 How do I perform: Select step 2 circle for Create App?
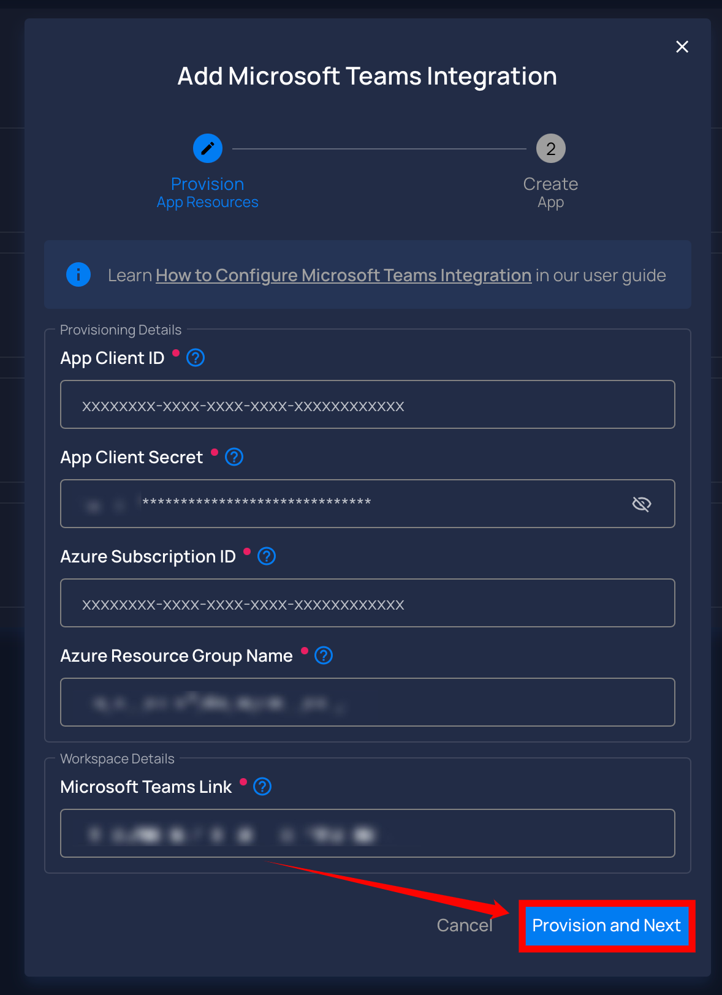click(551, 148)
